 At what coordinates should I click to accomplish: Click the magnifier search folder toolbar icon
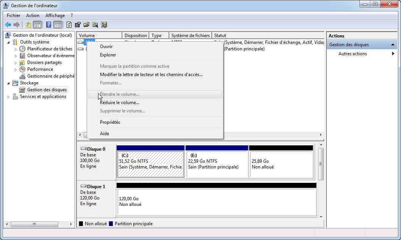[95, 25]
